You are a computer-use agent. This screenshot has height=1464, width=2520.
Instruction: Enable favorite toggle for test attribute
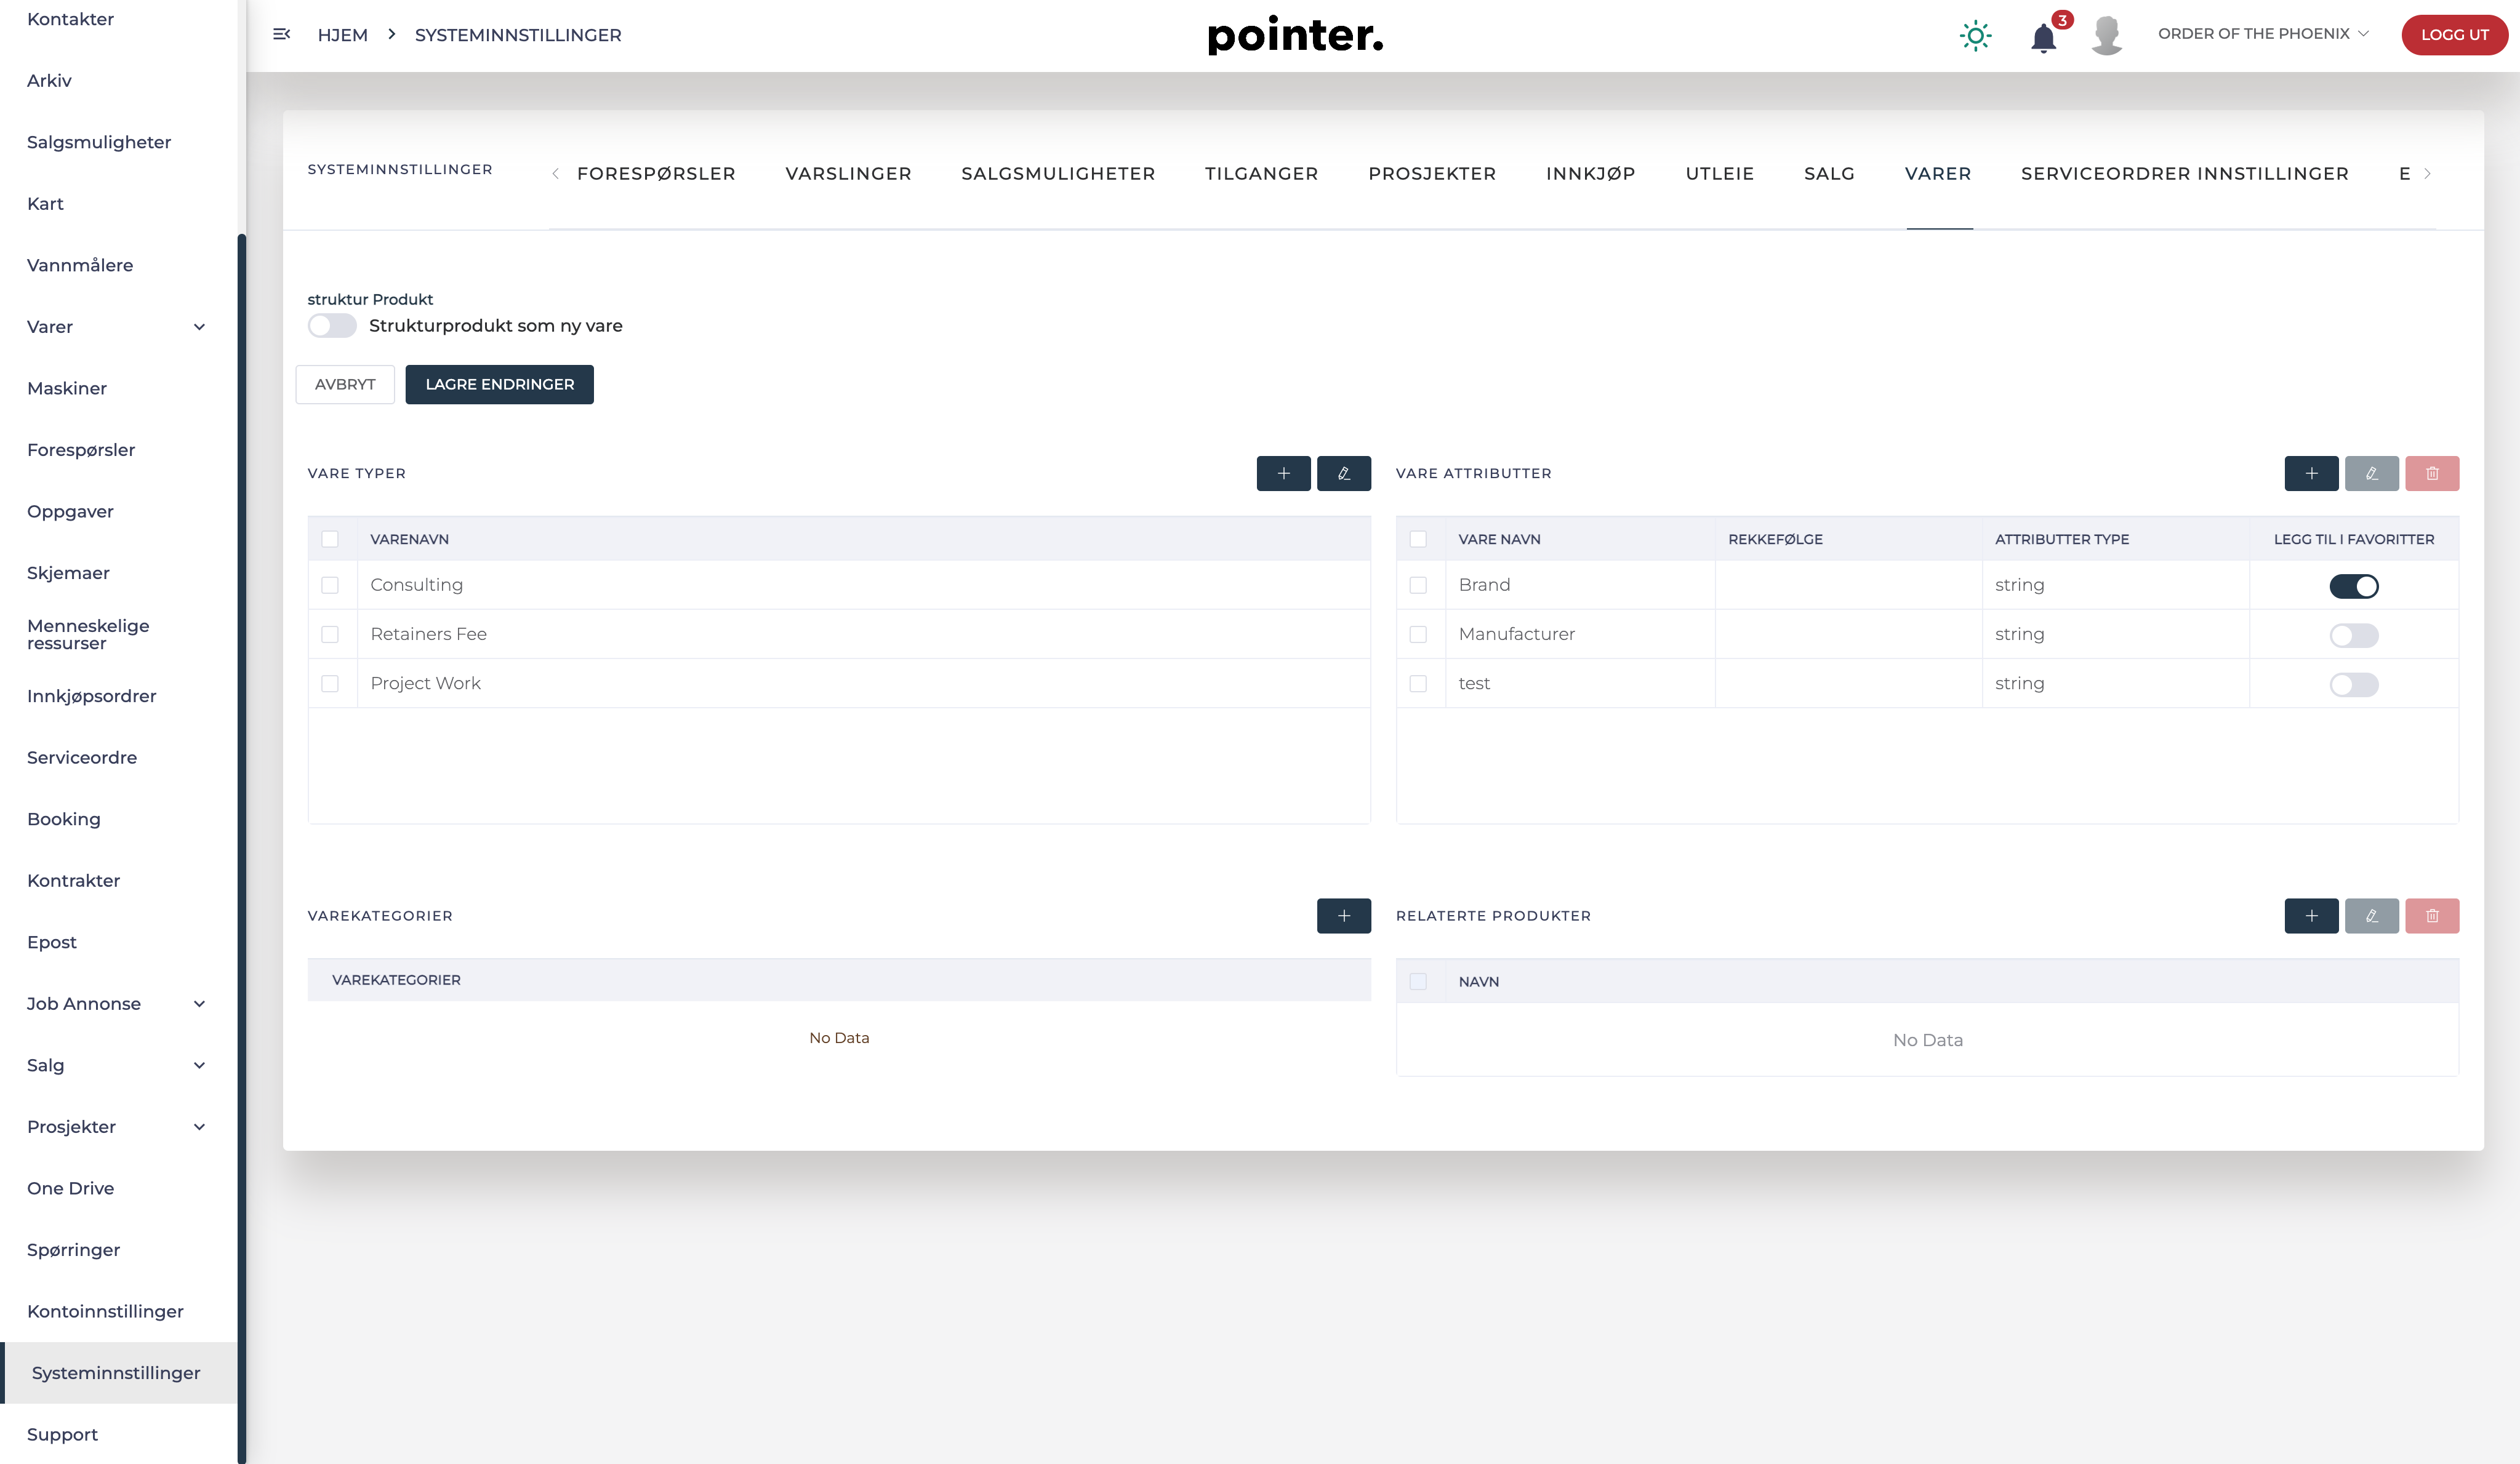pyautogui.click(x=2354, y=685)
